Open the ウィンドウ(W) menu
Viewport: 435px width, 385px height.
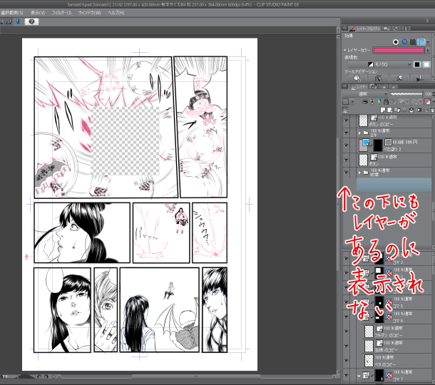pos(89,13)
